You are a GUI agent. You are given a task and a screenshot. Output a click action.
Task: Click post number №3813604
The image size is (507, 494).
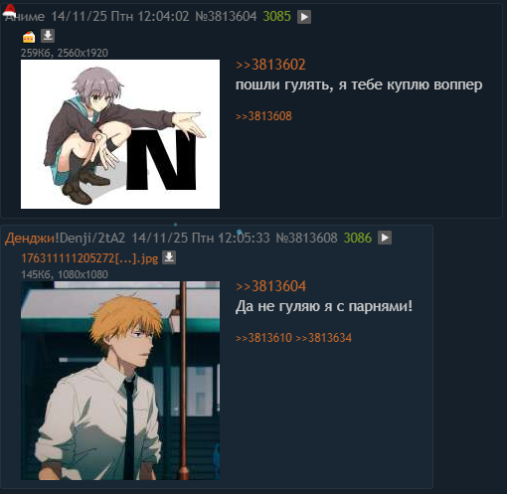pos(226,16)
